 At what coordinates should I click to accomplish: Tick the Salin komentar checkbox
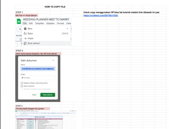[22, 86]
